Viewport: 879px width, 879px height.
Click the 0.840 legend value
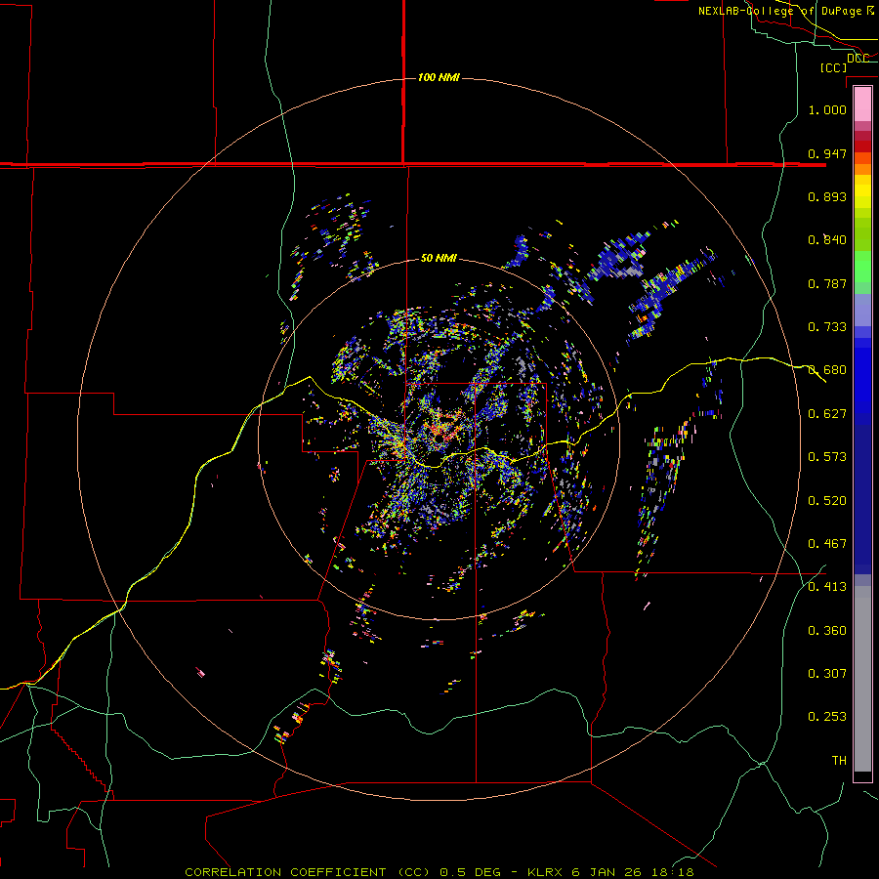coord(827,240)
